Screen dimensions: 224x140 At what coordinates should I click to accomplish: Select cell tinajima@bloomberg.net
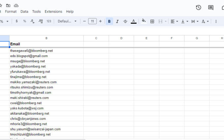pos(46,77)
